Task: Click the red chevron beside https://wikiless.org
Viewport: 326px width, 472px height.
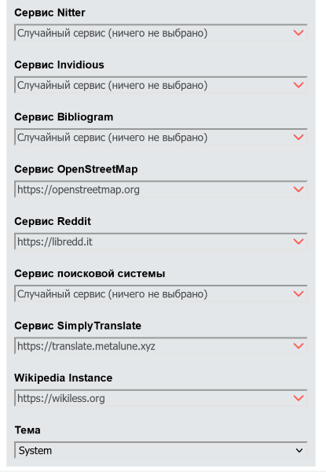Action: (299, 398)
